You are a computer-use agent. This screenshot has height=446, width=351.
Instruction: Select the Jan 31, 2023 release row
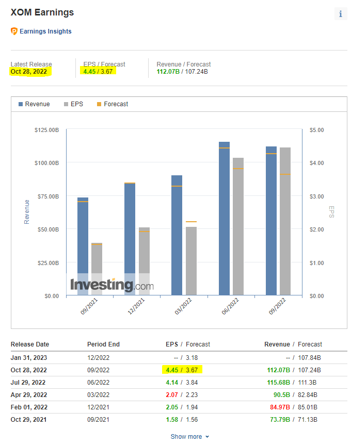click(179, 357)
